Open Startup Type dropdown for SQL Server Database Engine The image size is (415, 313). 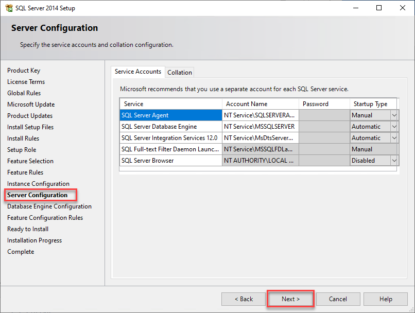394,127
